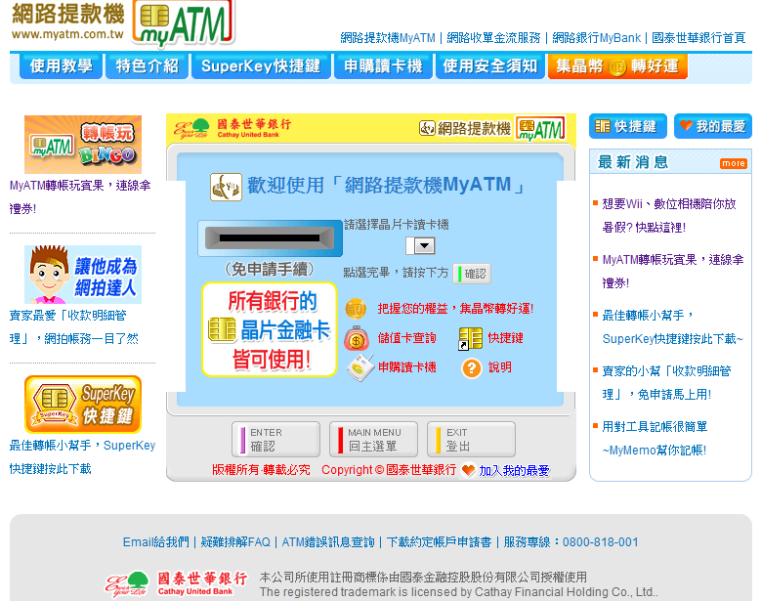
Task: Click the myATM logo in the header
Action: pos(184,22)
